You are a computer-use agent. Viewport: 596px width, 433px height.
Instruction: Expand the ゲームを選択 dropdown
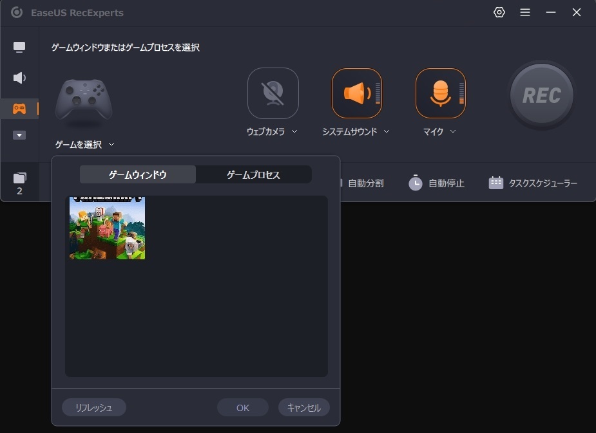85,145
